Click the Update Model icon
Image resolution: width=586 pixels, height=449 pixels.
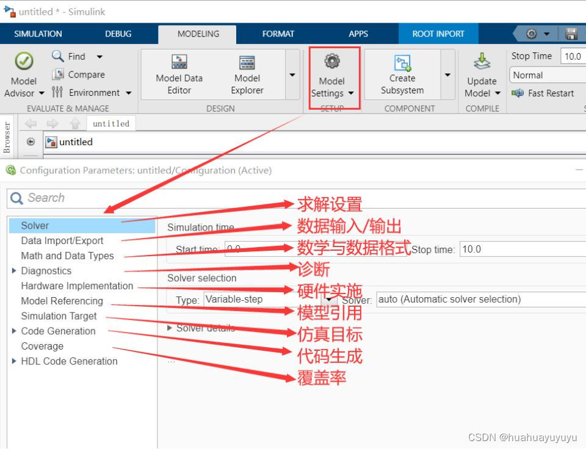482,61
